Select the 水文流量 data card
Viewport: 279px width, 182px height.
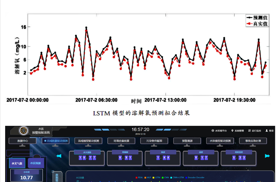pos(87,158)
